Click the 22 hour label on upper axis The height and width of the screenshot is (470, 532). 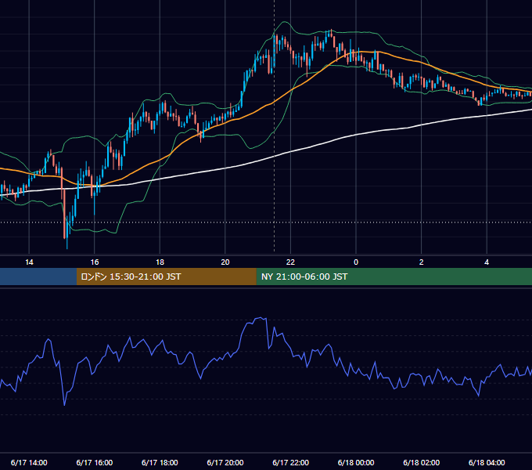click(x=290, y=262)
